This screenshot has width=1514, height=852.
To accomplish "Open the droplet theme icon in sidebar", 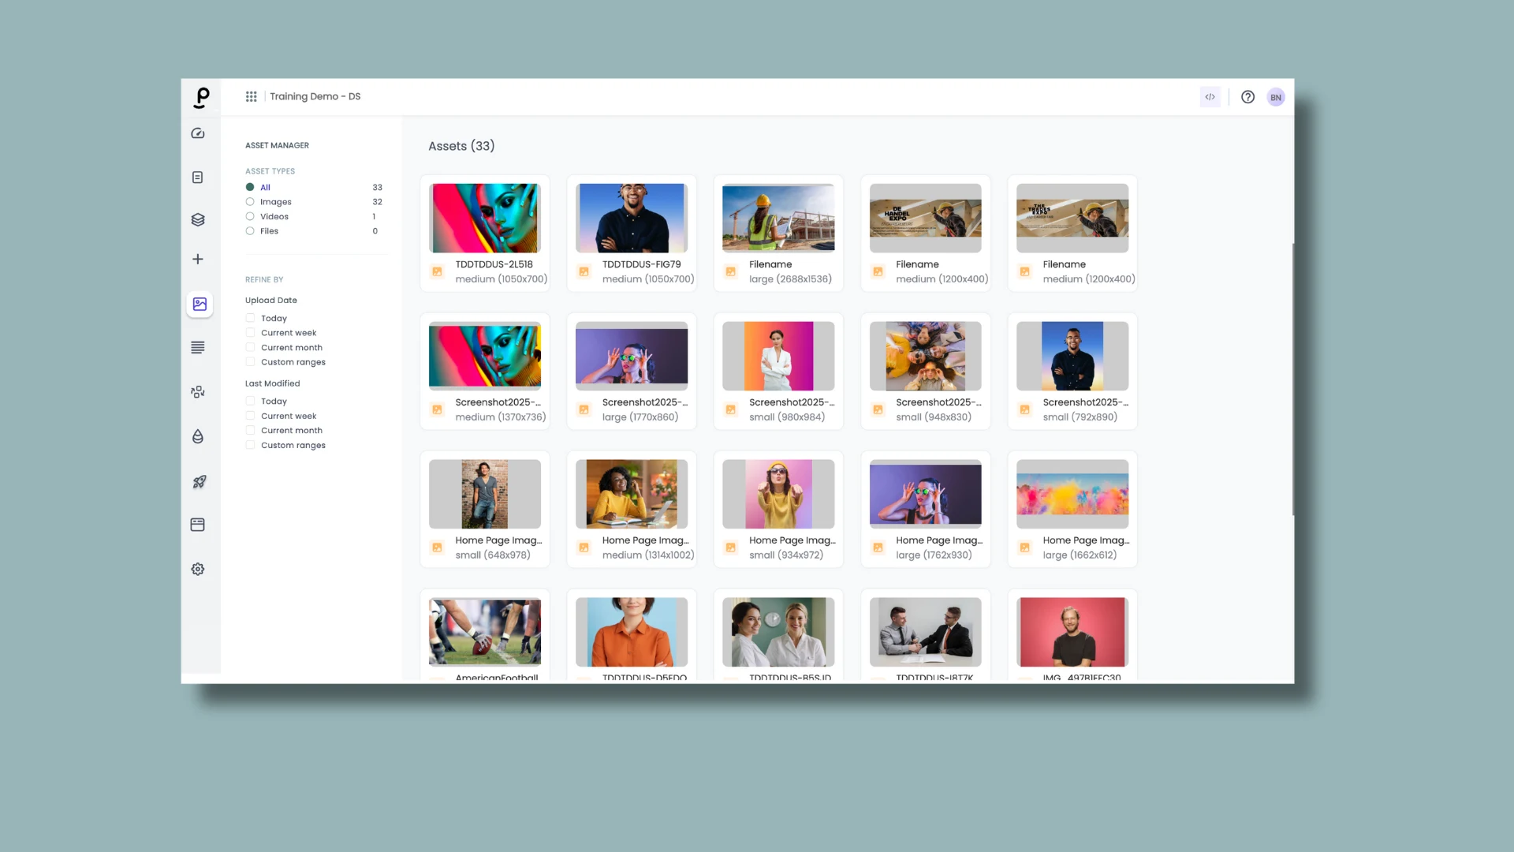I will [x=198, y=436].
